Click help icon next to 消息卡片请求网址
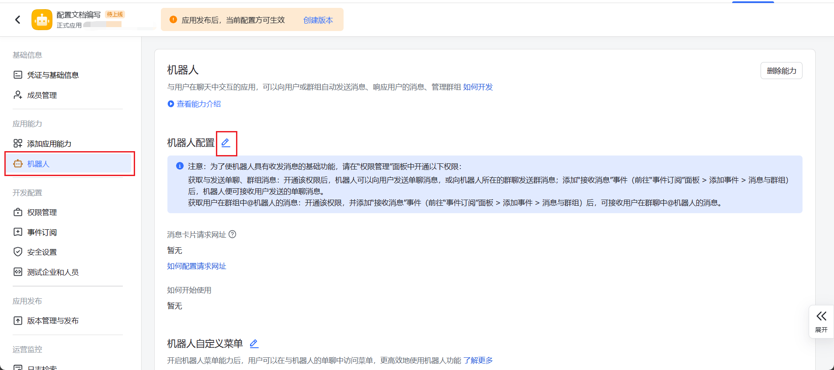The width and height of the screenshot is (834, 370). [233, 234]
